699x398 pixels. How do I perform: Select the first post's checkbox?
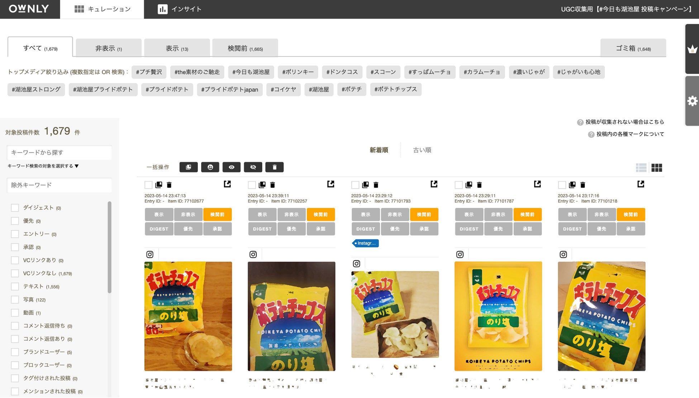pyautogui.click(x=148, y=185)
